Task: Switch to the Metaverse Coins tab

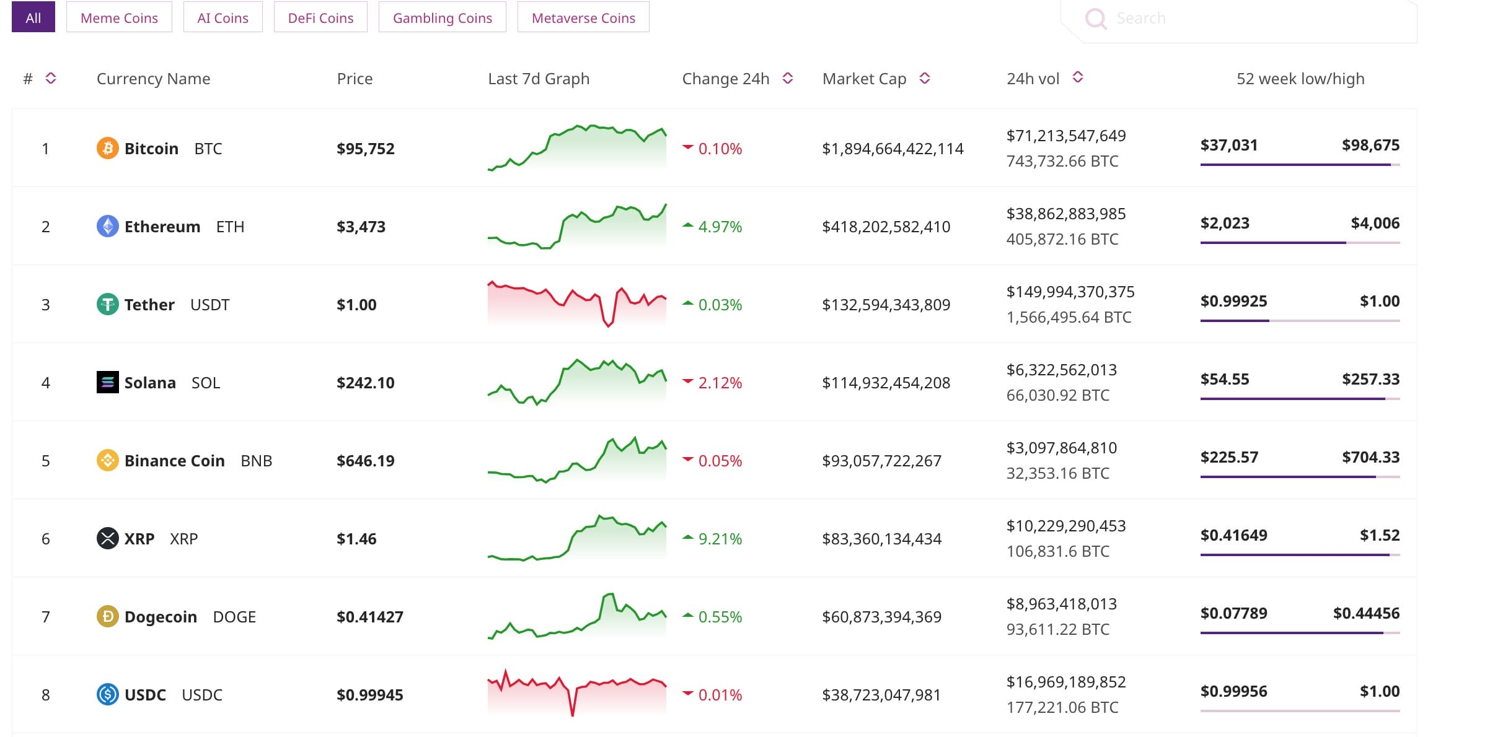Action: (583, 17)
